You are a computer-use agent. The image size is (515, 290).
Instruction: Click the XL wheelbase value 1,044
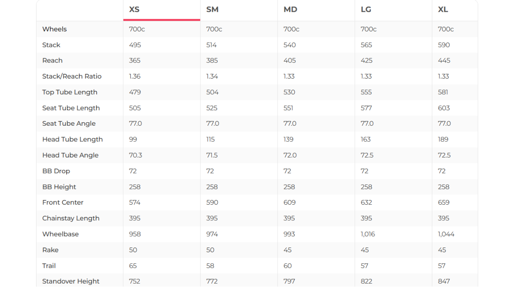446,234
